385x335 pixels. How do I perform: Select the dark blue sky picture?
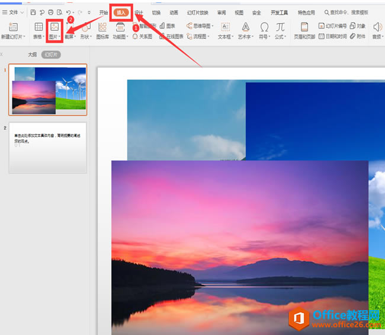pyautogui.click(x=315, y=121)
